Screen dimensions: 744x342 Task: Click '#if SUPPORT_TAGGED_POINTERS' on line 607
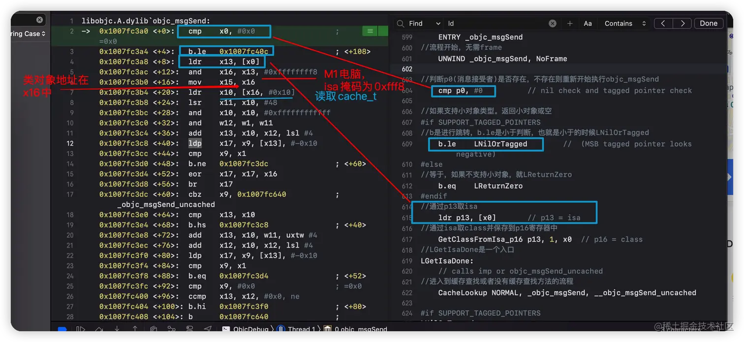[481, 123]
